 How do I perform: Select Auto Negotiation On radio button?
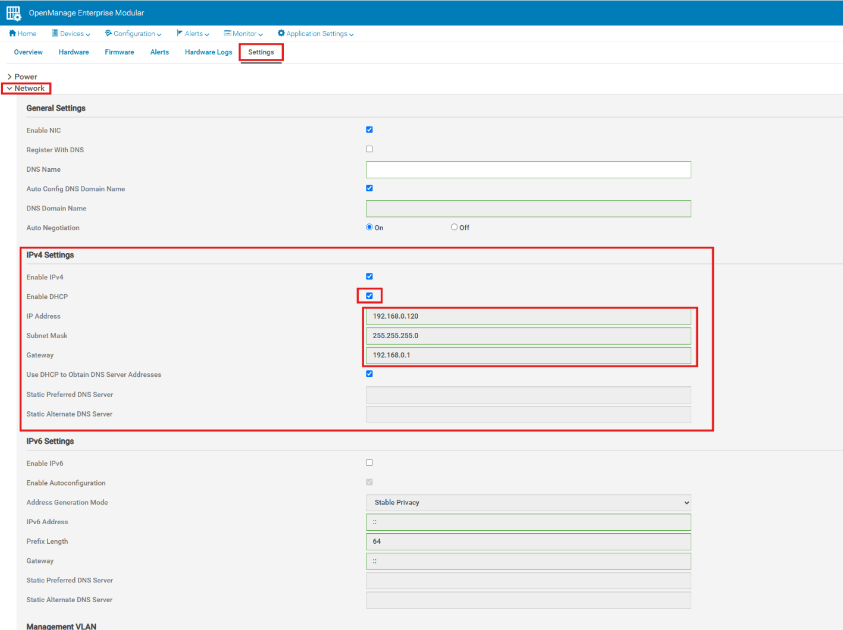click(x=369, y=227)
